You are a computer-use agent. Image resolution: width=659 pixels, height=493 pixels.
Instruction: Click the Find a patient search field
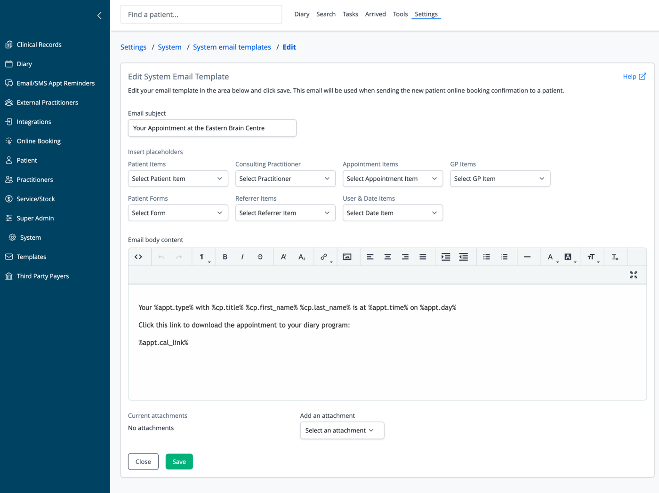(201, 15)
